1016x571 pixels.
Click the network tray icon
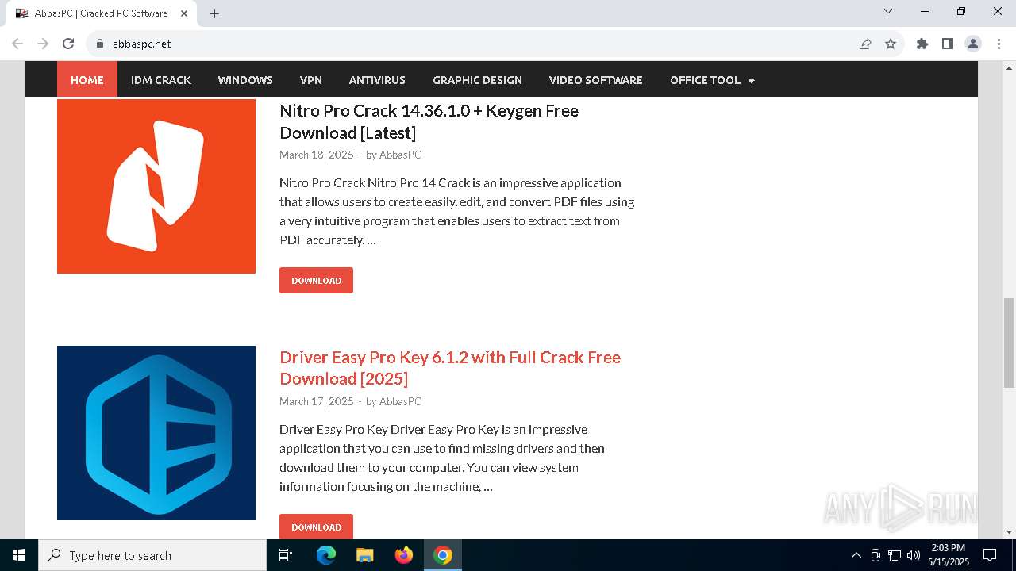(x=895, y=555)
